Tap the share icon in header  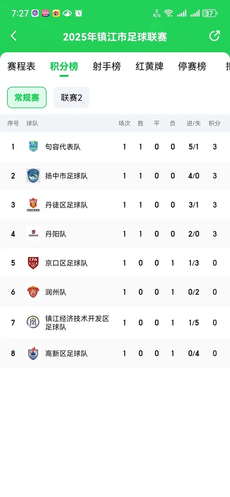[214, 36]
